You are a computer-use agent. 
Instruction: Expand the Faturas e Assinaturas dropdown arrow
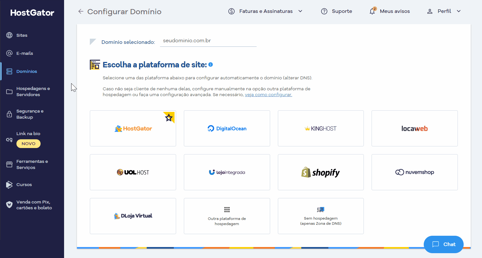coord(300,11)
